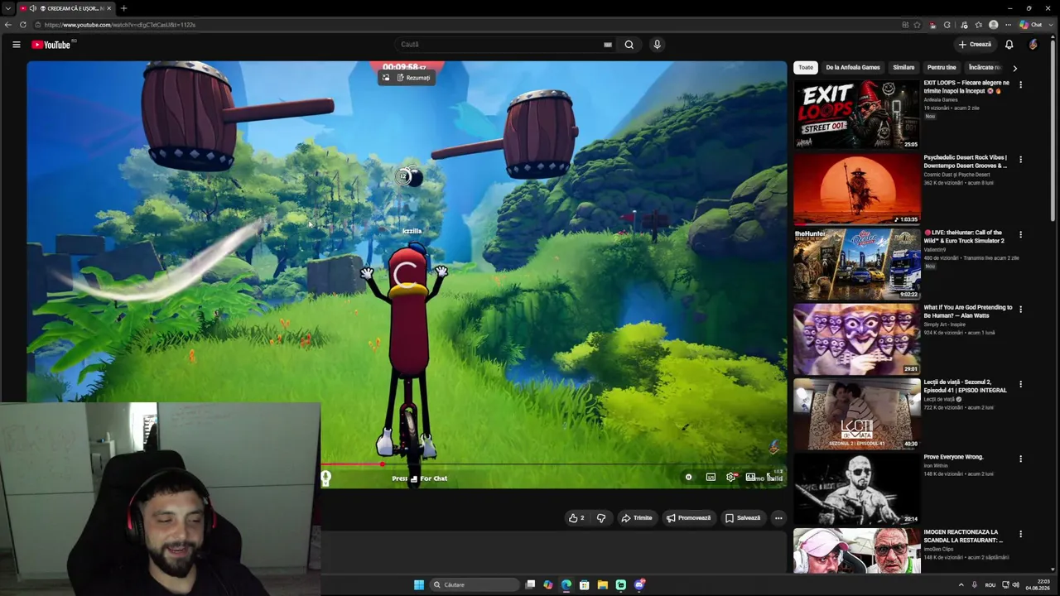Open options for theHunter live video
This screenshot has height=596, width=1060.
click(1020, 234)
